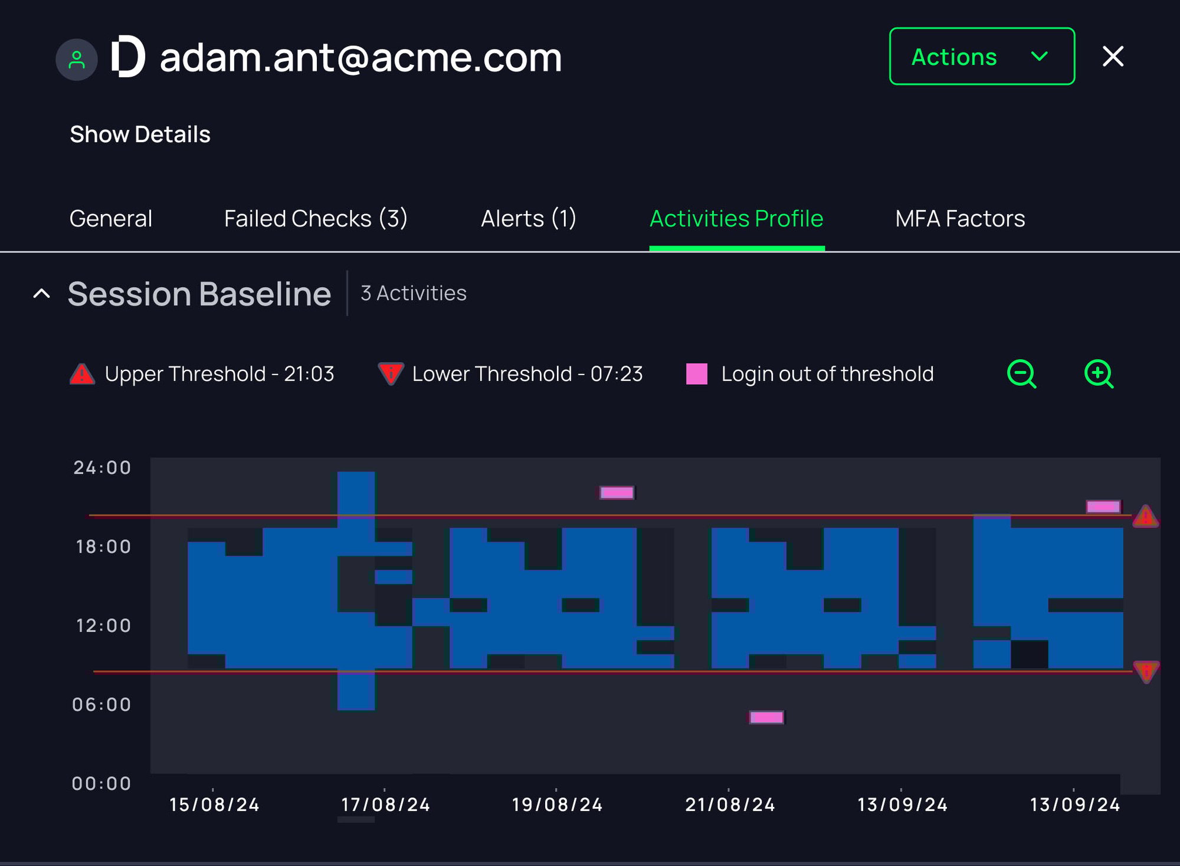
Task: Click the upper threshold marker on chart edge
Action: (x=1146, y=516)
